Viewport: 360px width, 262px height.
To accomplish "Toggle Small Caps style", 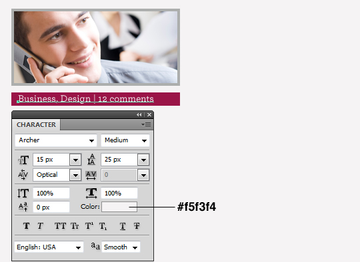I will pos(75,226).
